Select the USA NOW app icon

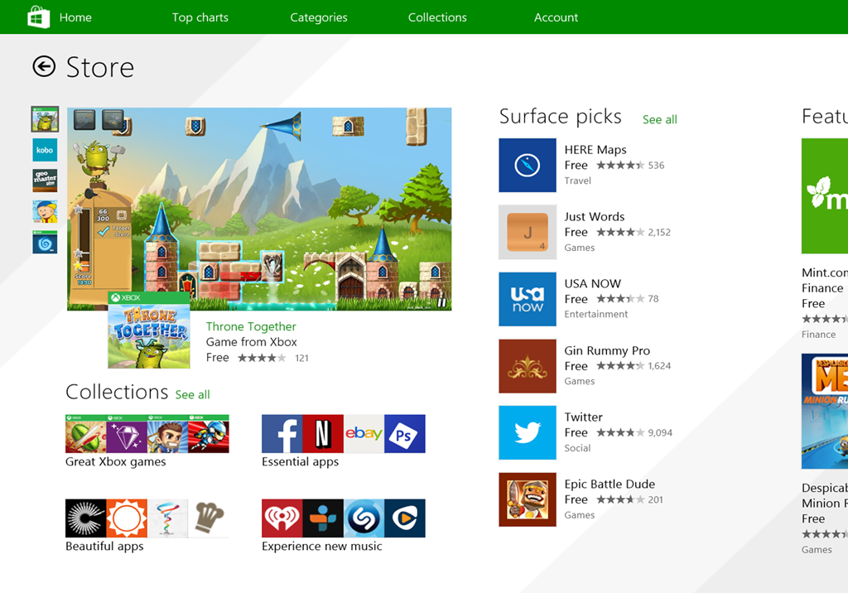[528, 299]
